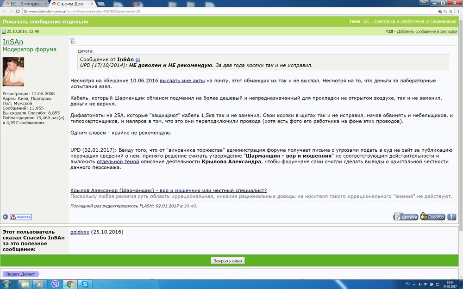Reload the page with the refresh icon
463x289 pixels.
18,11
